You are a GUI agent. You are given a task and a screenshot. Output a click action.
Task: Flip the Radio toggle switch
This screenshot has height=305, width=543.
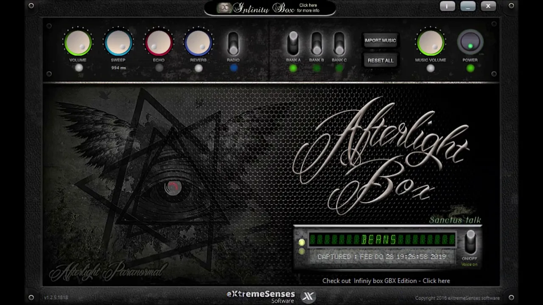[233, 43]
